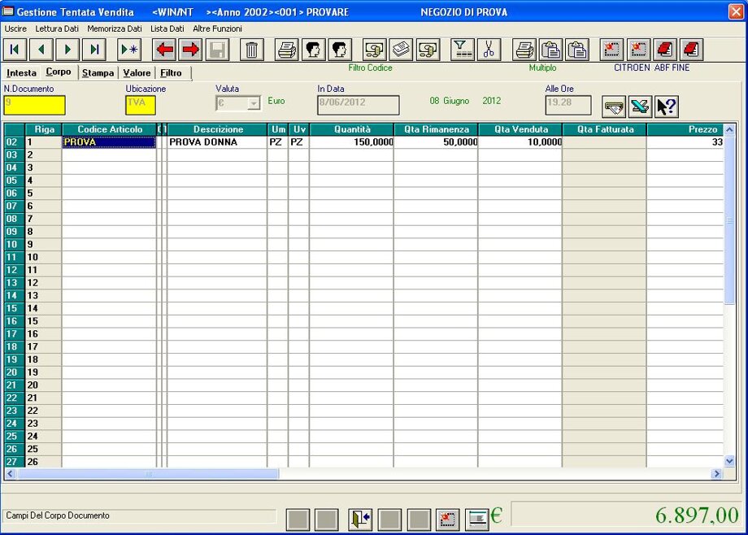Open the Altre Funzioni menu
The image size is (748, 535).
(x=217, y=28)
